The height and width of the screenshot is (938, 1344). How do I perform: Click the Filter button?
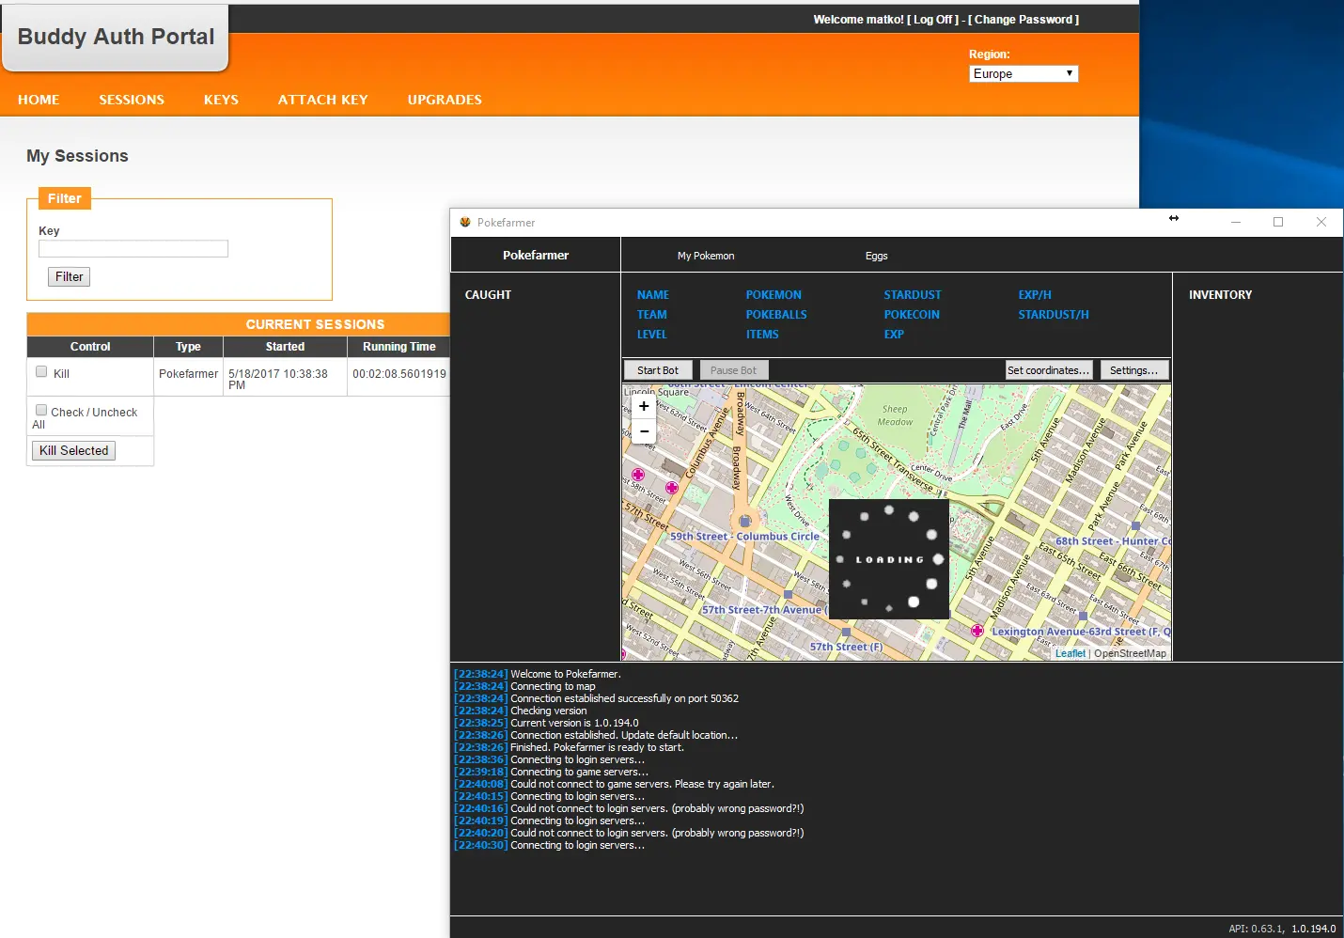(70, 276)
